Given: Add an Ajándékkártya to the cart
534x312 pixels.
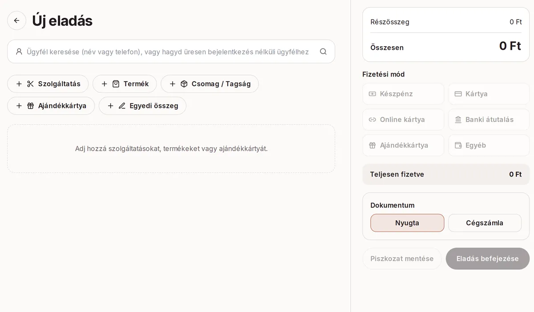Looking at the screenshot, I should [51, 106].
